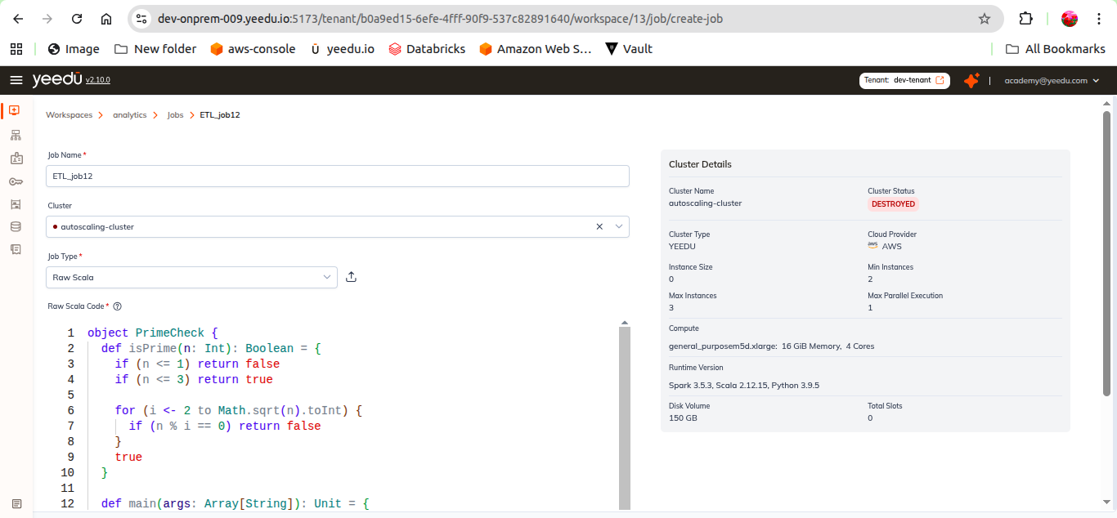
Task: Open the chat notes sidebar icon
Action: [16, 249]
